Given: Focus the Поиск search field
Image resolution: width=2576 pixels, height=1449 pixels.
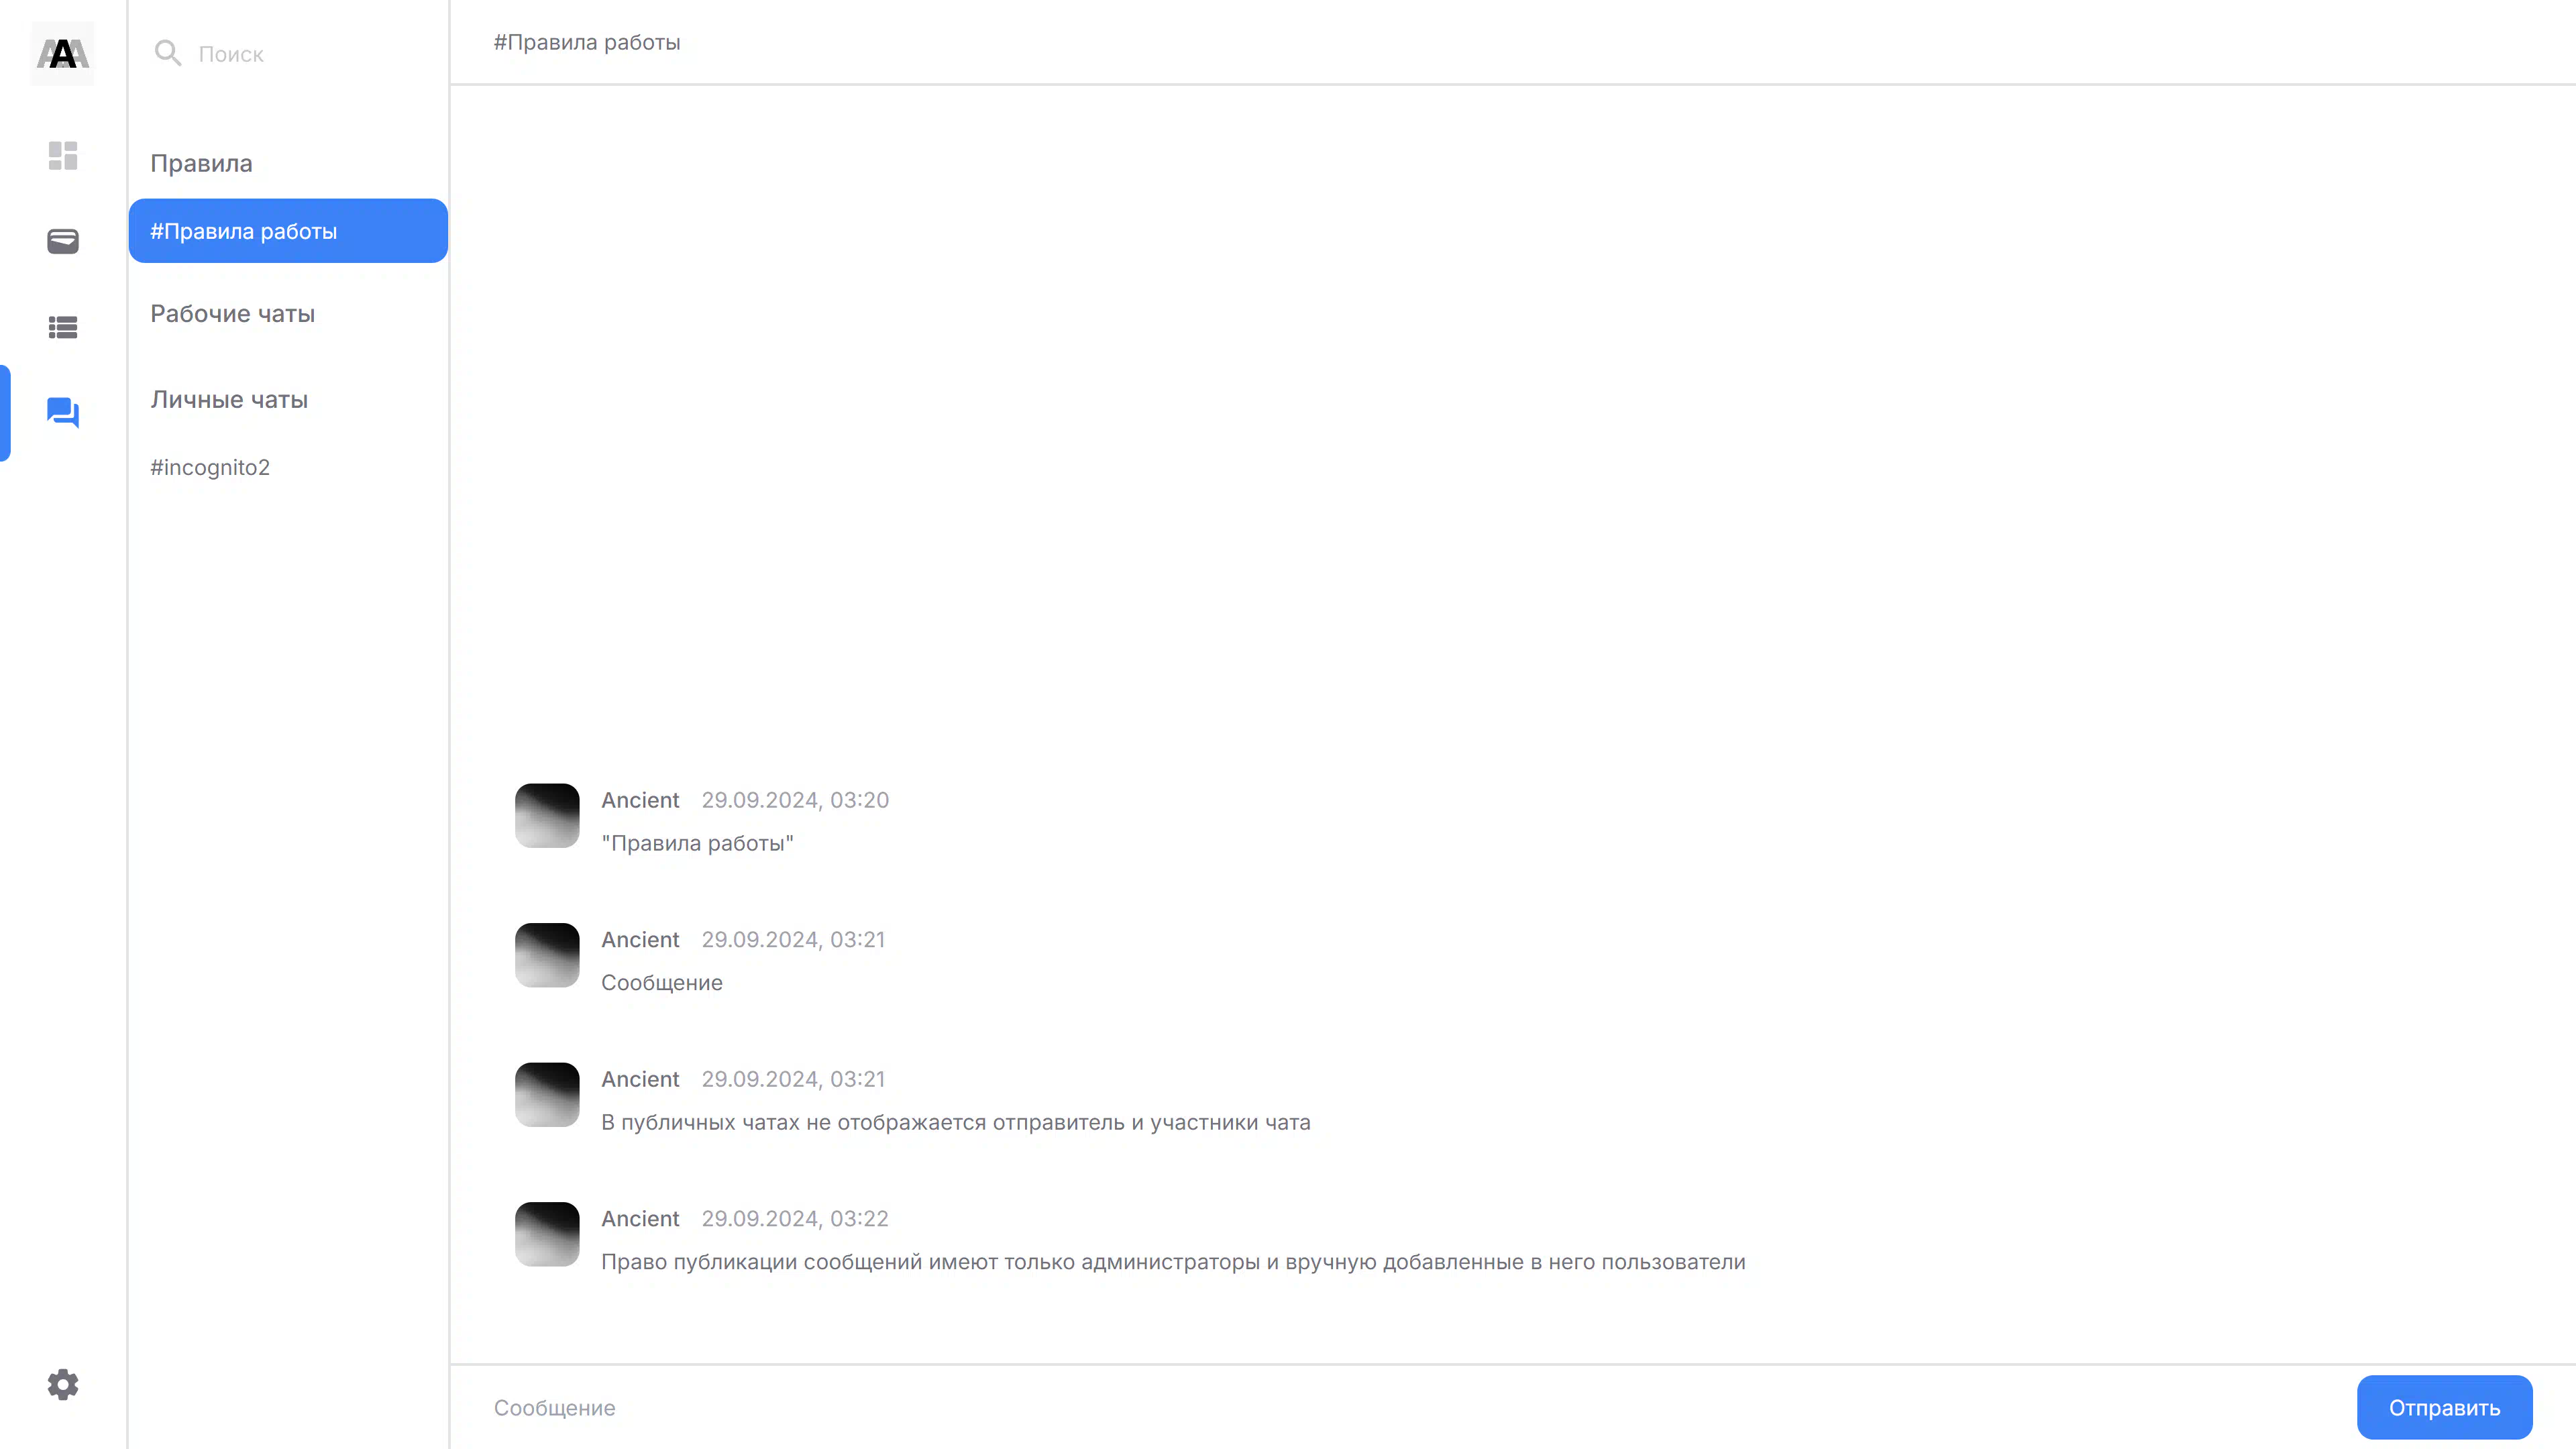Looking at the screenshot, I should 310,53.
